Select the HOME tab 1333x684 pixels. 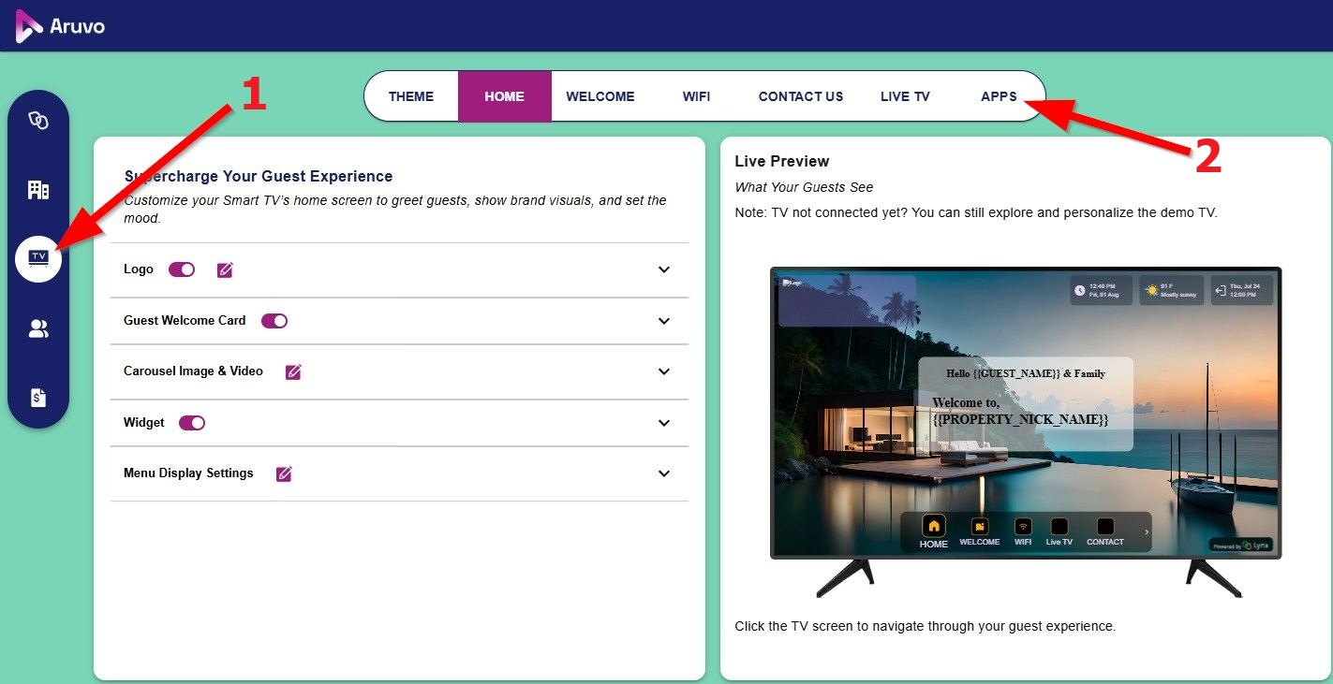(x=504, y=96)
